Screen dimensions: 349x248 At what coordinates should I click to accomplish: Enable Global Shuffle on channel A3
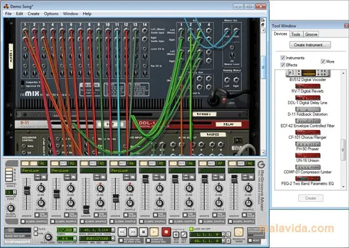(82, 221)
